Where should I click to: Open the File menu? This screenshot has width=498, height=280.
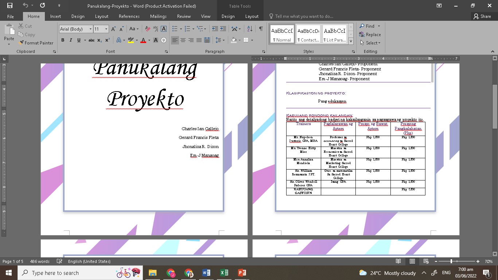coord(11,16)
